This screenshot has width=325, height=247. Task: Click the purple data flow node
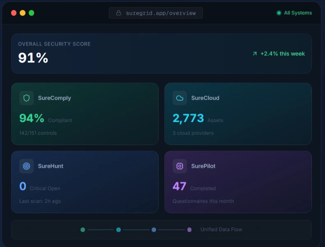click(189, 230)
